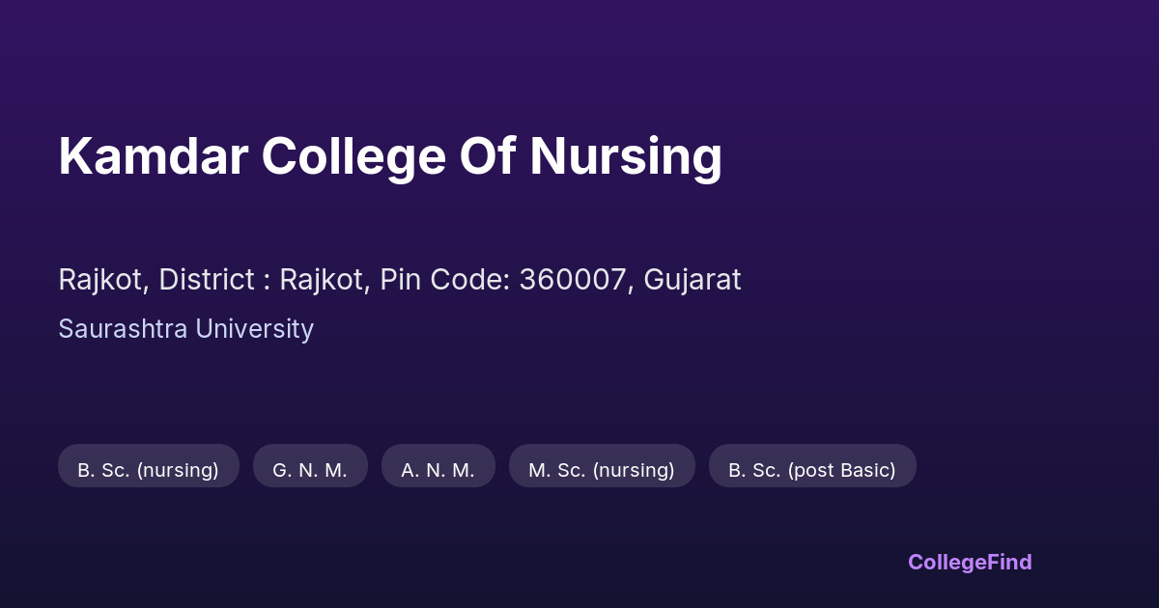Choose the A. N. M. course chip

pos(438,470)
